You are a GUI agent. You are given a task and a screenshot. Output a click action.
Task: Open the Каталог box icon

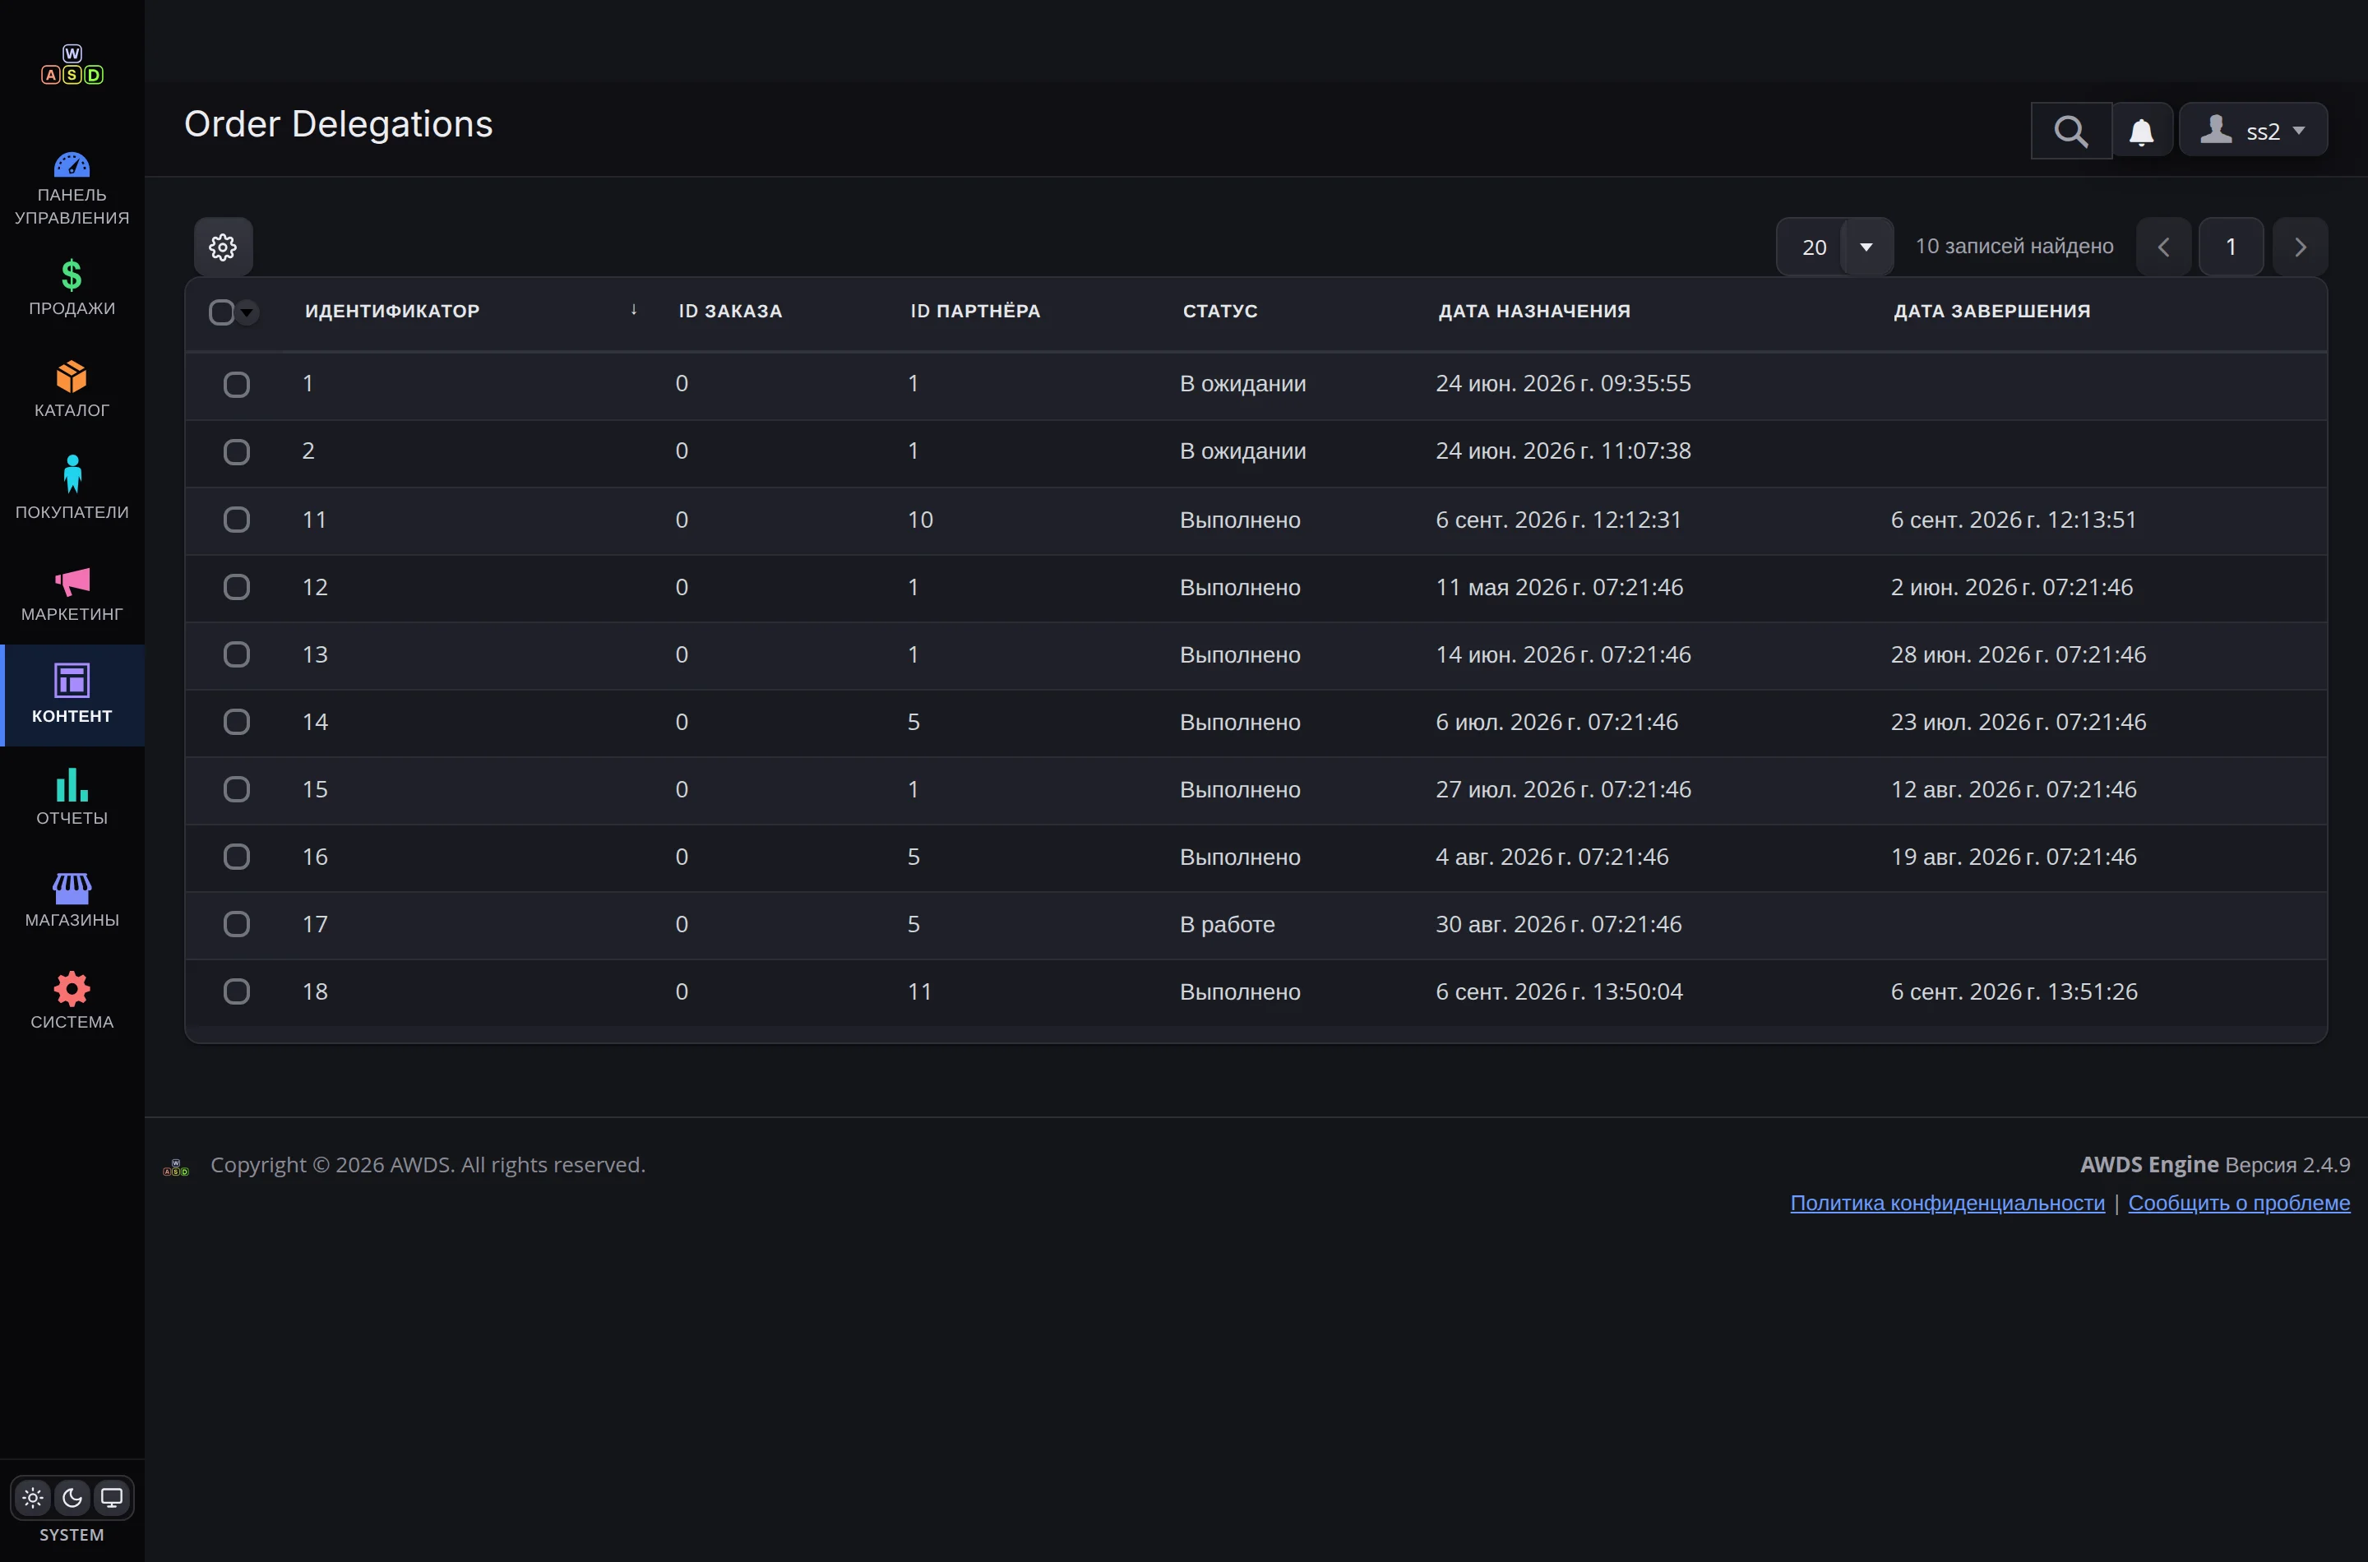coord(72,377)
